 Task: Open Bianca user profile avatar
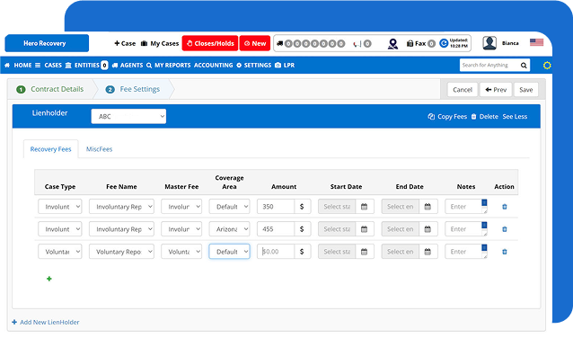point(489,43)
